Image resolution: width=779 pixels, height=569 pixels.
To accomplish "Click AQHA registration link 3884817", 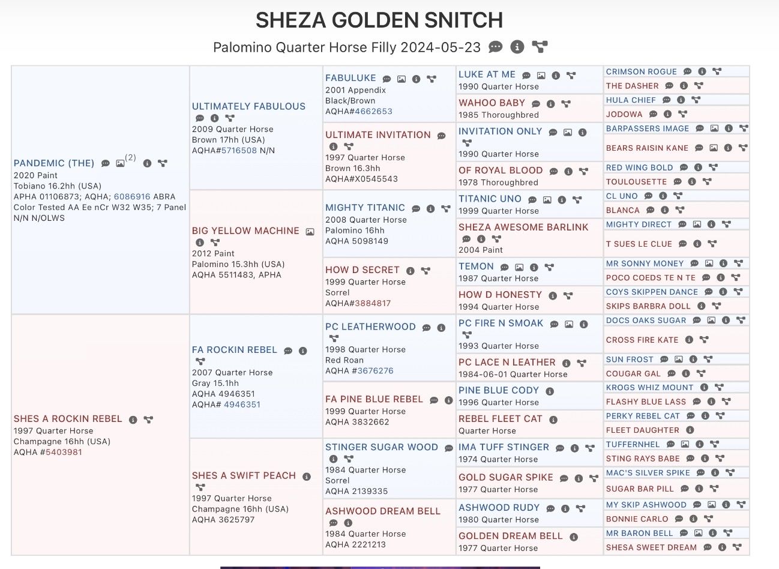I will tap(373, 303).
